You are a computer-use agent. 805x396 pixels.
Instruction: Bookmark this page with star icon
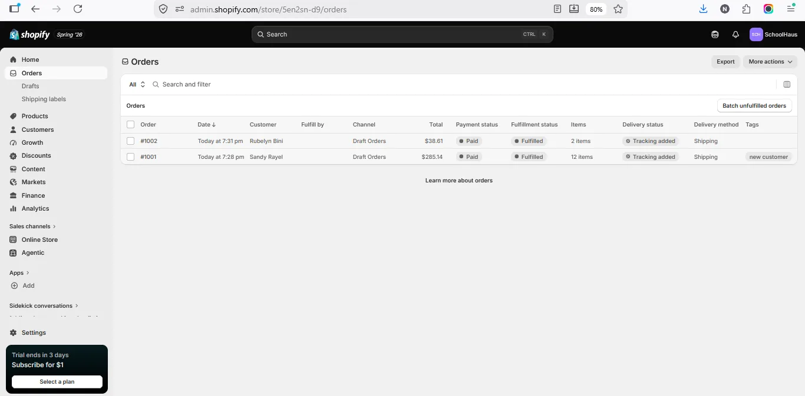[x=618, y=9]
